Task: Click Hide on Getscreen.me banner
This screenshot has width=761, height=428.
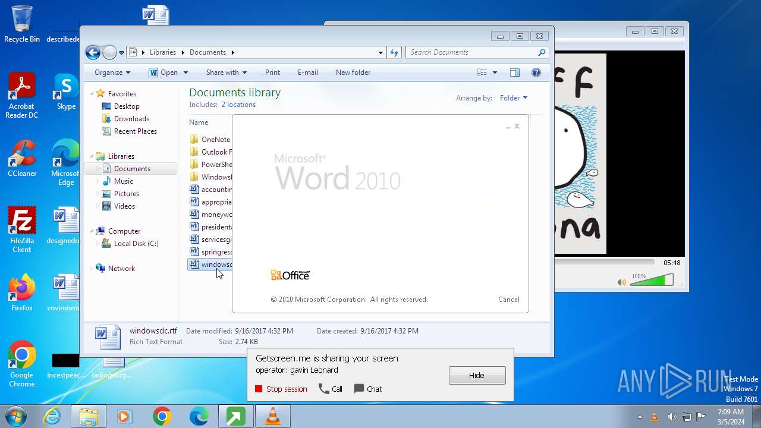Action: (x=477, y=376)
